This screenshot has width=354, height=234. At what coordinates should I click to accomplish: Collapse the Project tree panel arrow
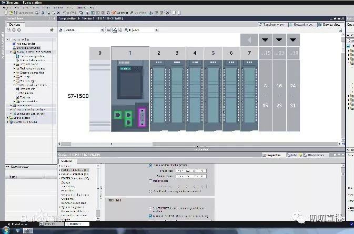click(x=54, y=18)
